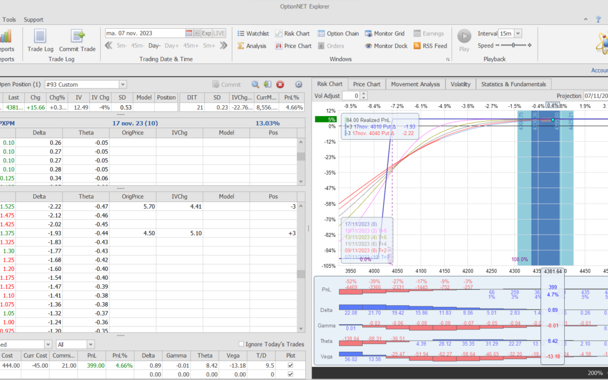Viewport: 608px width, 380px height.
Task: Click the Commit Trade icon
Action: pos(77,41)
